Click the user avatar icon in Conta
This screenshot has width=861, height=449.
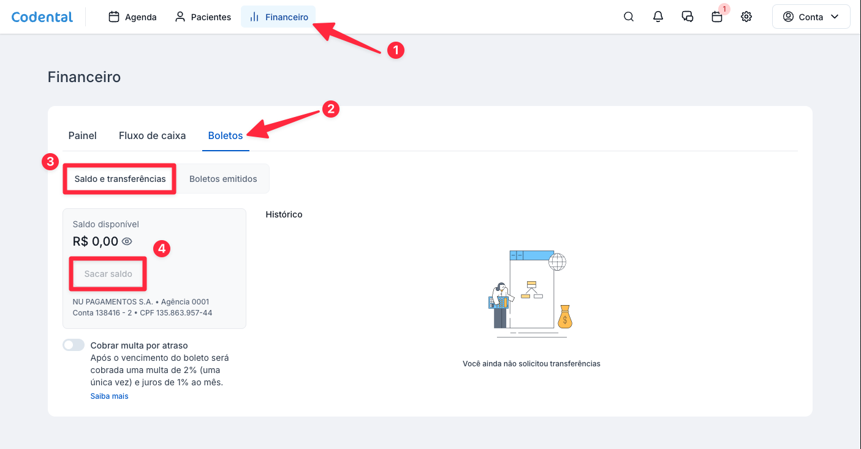click(788, 17)
